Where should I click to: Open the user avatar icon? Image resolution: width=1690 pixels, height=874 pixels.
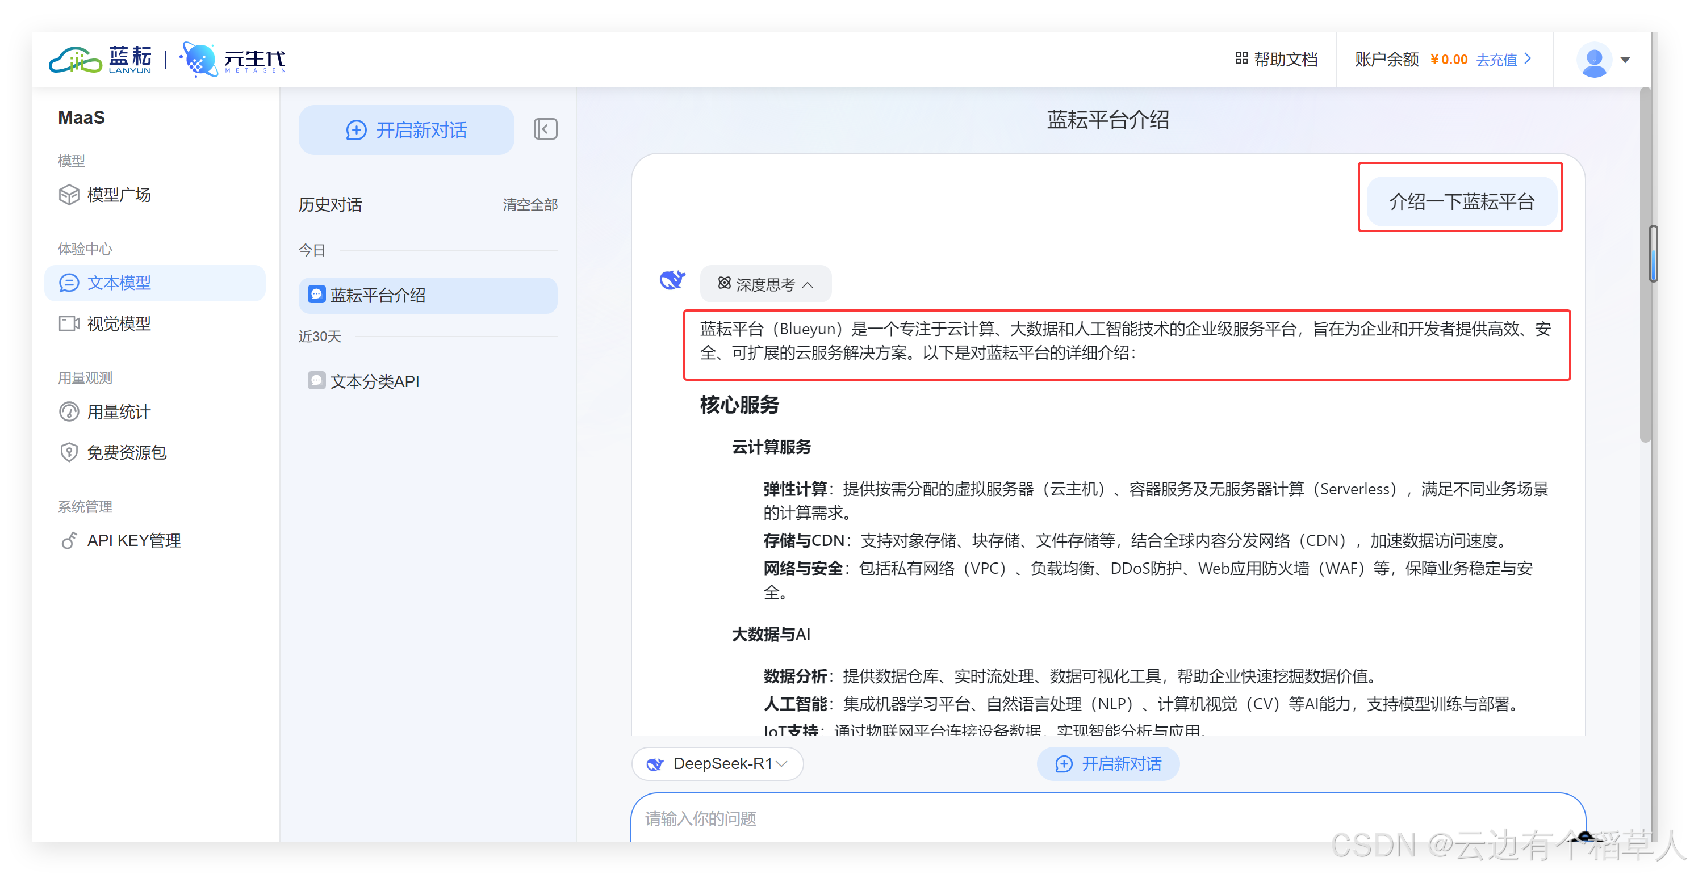[x=1593, y=60]
